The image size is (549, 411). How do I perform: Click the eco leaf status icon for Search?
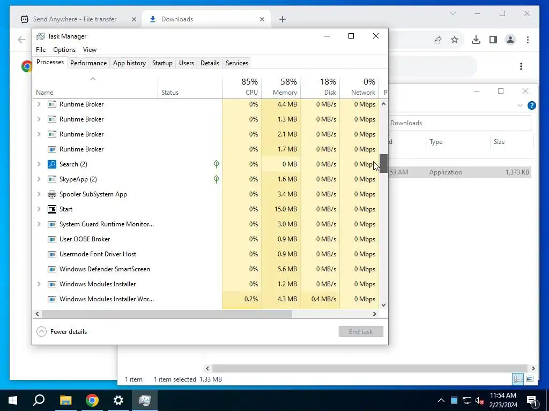(217, 164)
